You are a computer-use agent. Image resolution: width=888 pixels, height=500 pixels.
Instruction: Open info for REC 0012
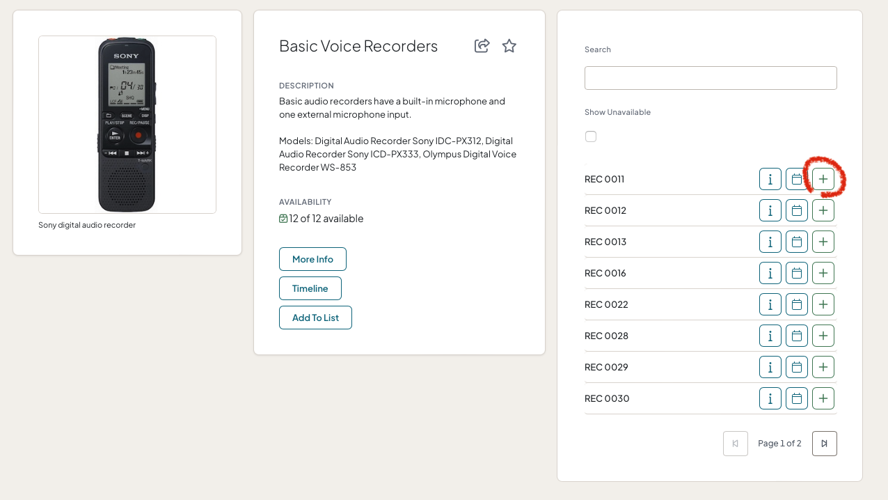(x=770, y=210)
